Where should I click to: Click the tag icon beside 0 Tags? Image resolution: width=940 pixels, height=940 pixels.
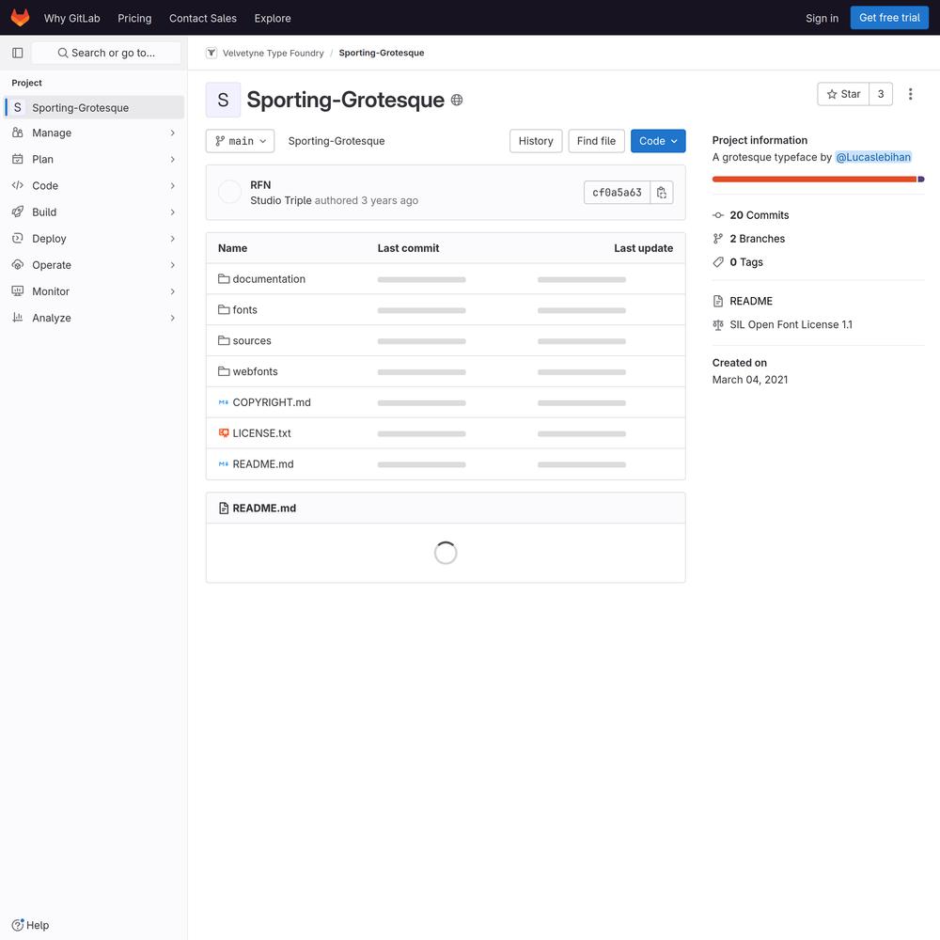coord(718,262)
